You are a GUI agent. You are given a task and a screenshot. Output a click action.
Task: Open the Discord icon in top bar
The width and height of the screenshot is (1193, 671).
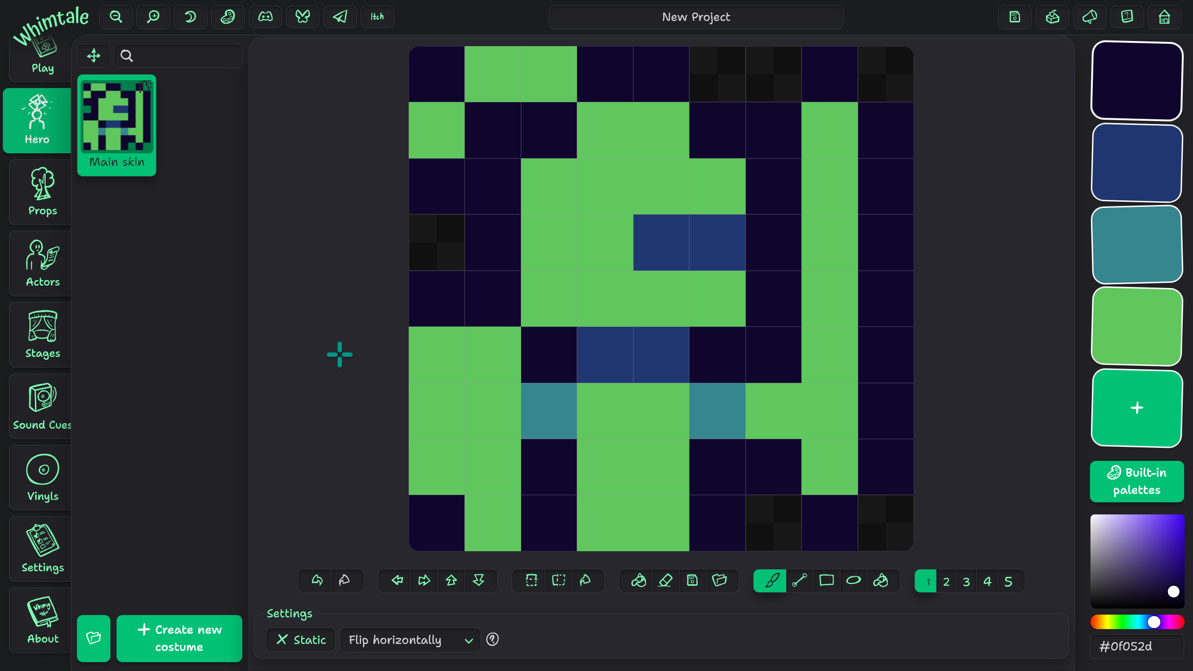(265, 17)
